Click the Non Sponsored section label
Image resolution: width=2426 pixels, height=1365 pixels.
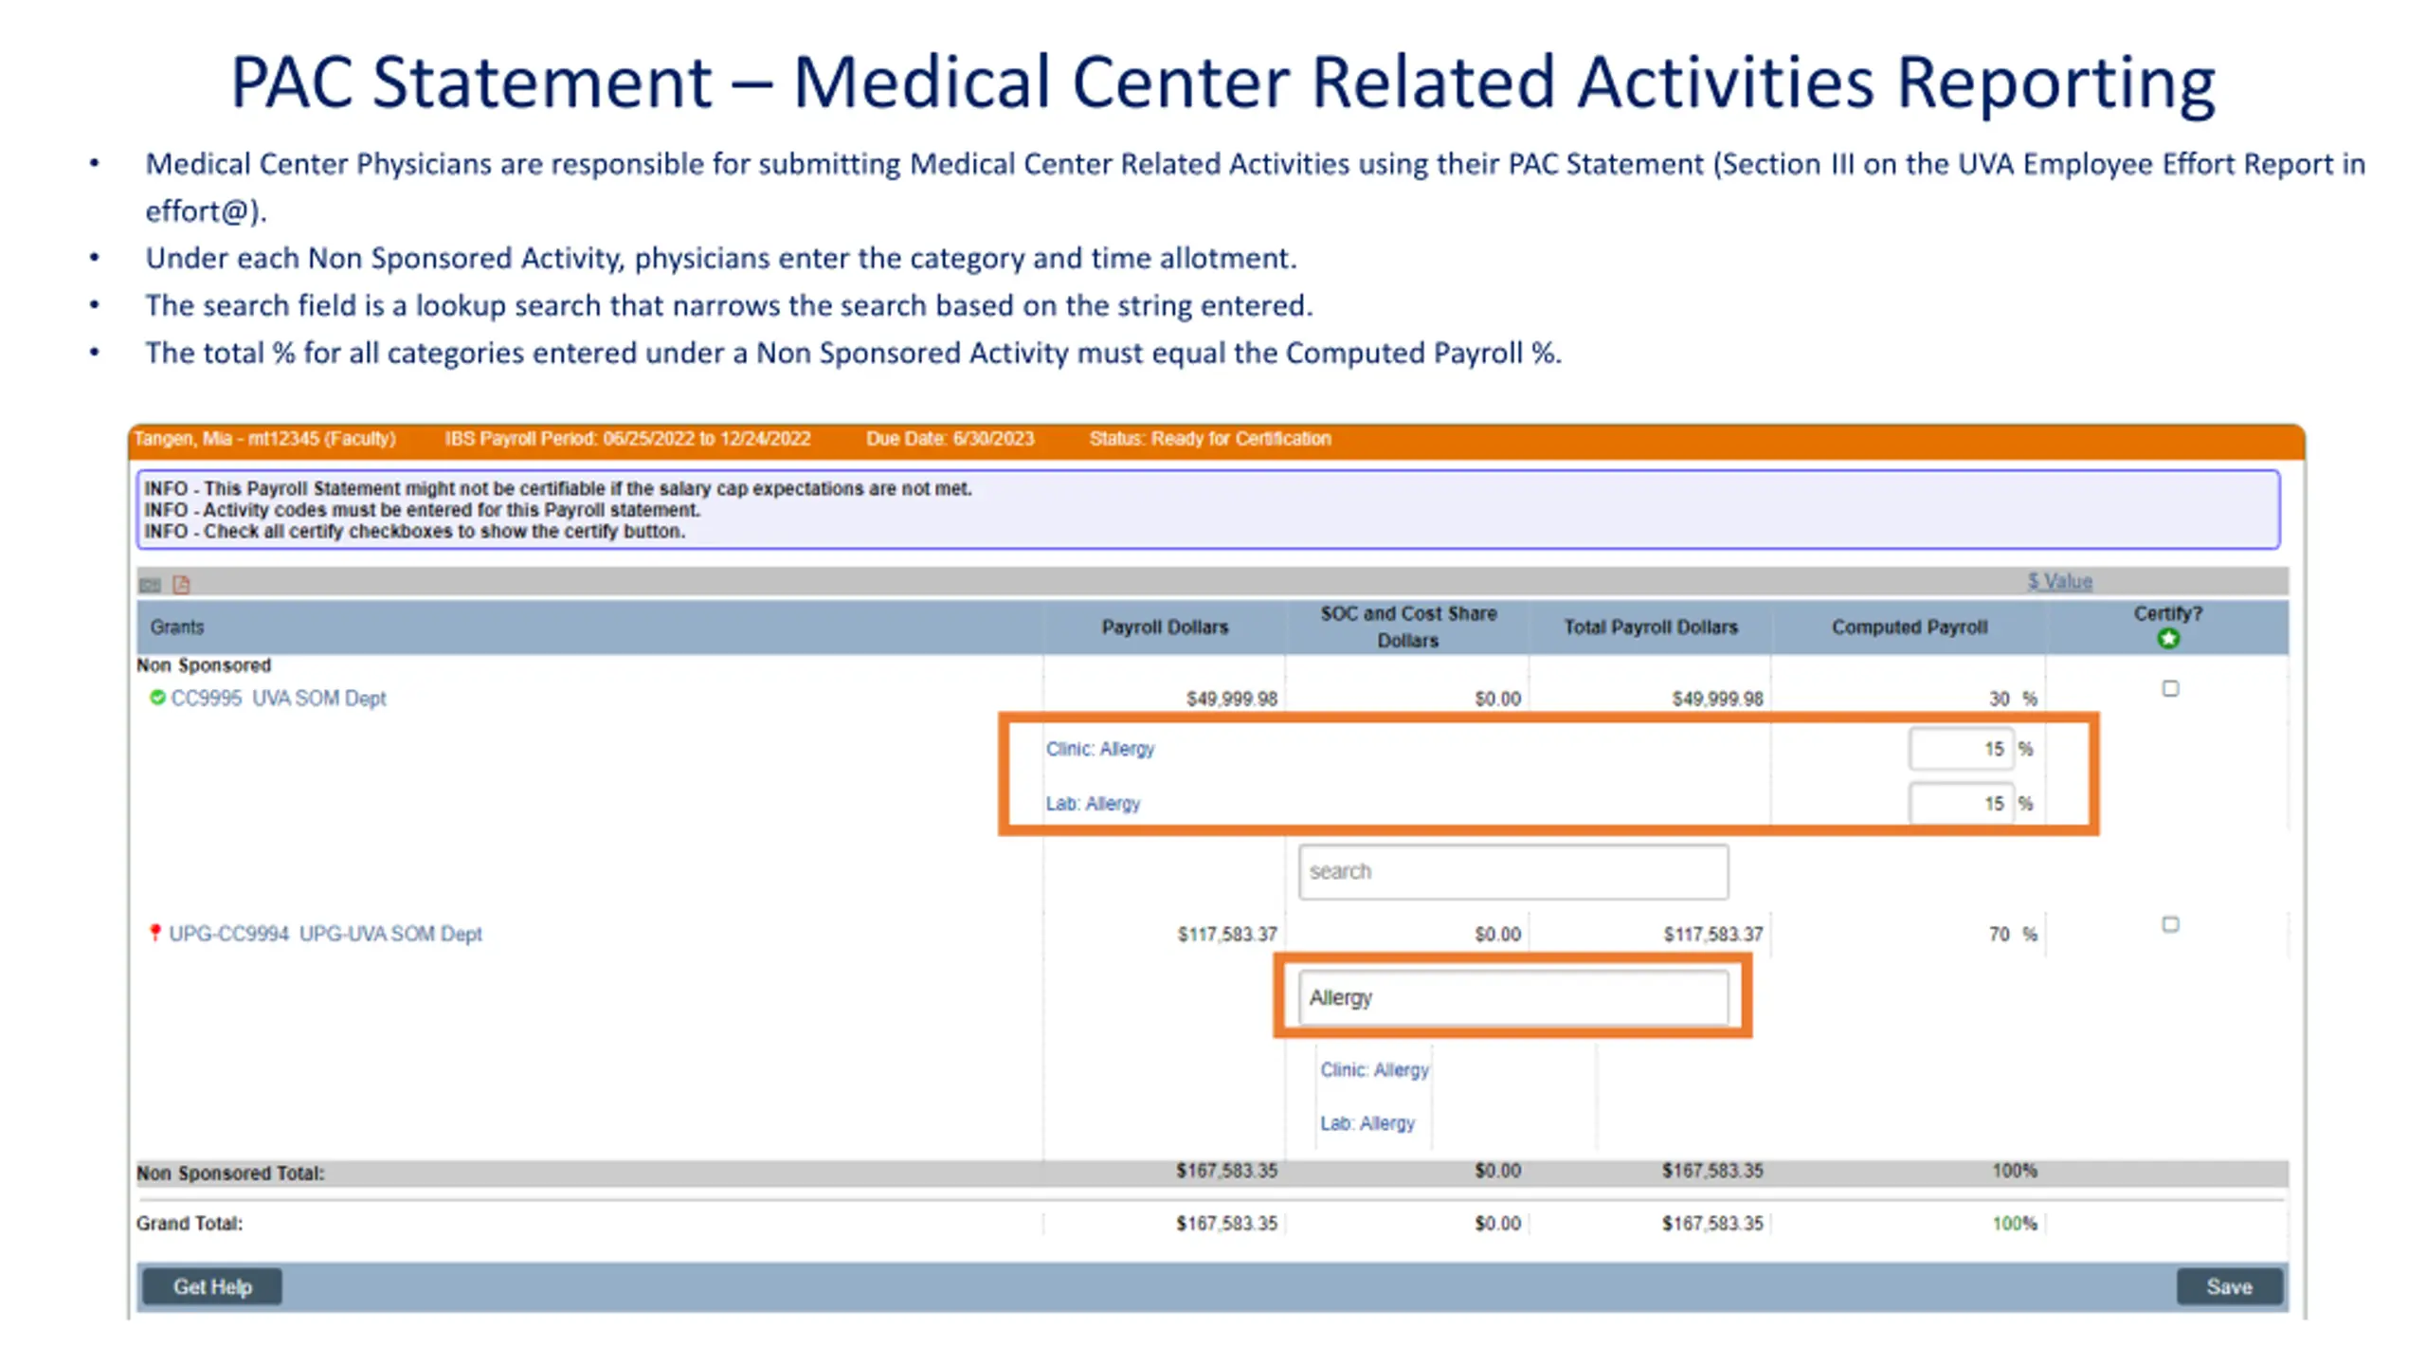(204, 665)
